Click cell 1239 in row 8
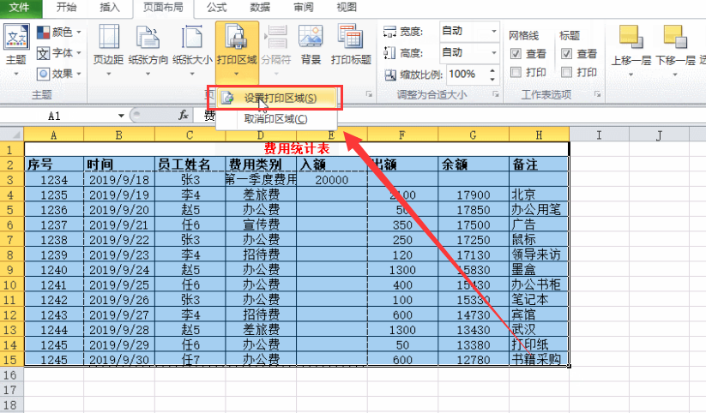Viewport: 706px width, 413px height. [x=53, y=254]
